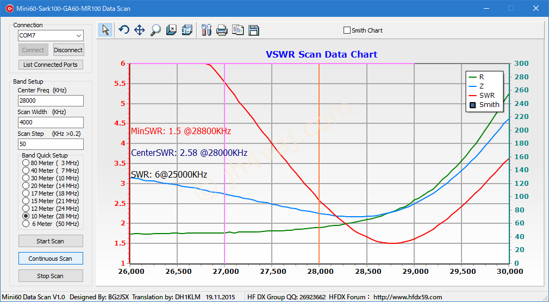Viewport: 549px width, 302px height.
Task: Copy chart to clipboard icon
Action: [238, 30]
